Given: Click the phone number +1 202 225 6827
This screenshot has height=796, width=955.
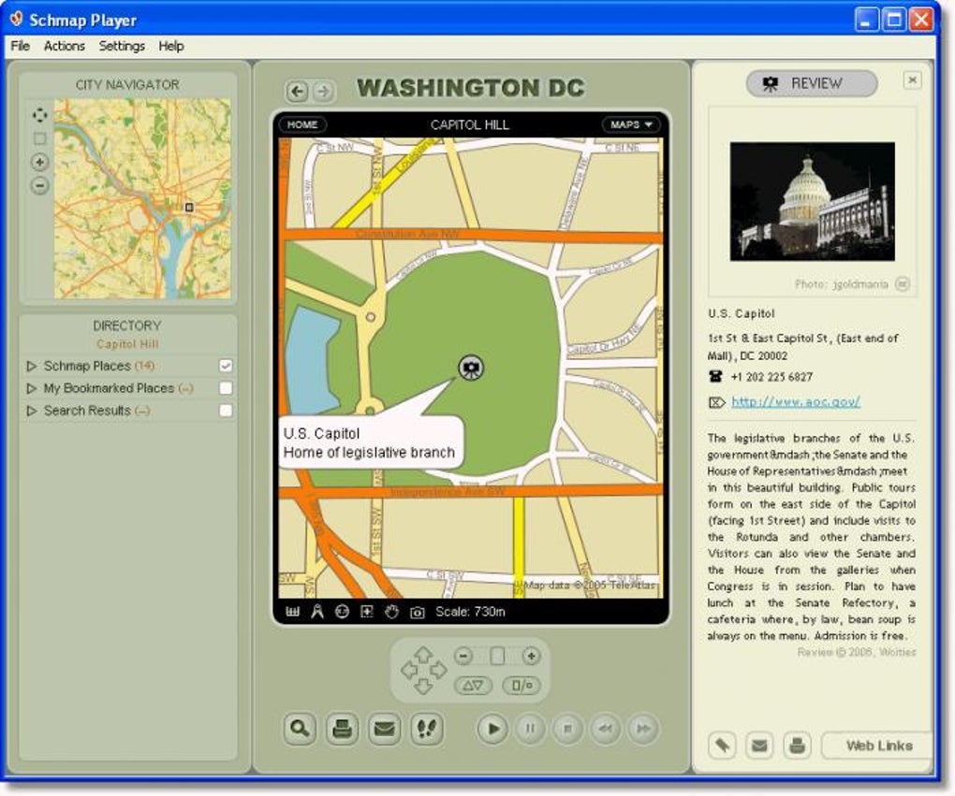Looking at the screenshot, I should [x=771, y=377].
